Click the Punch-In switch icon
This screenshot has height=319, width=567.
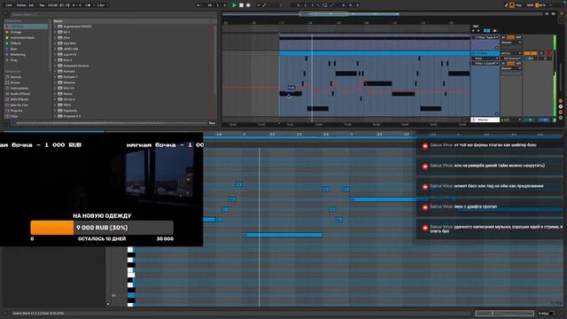pyautogui.click(x=319, y=5)
